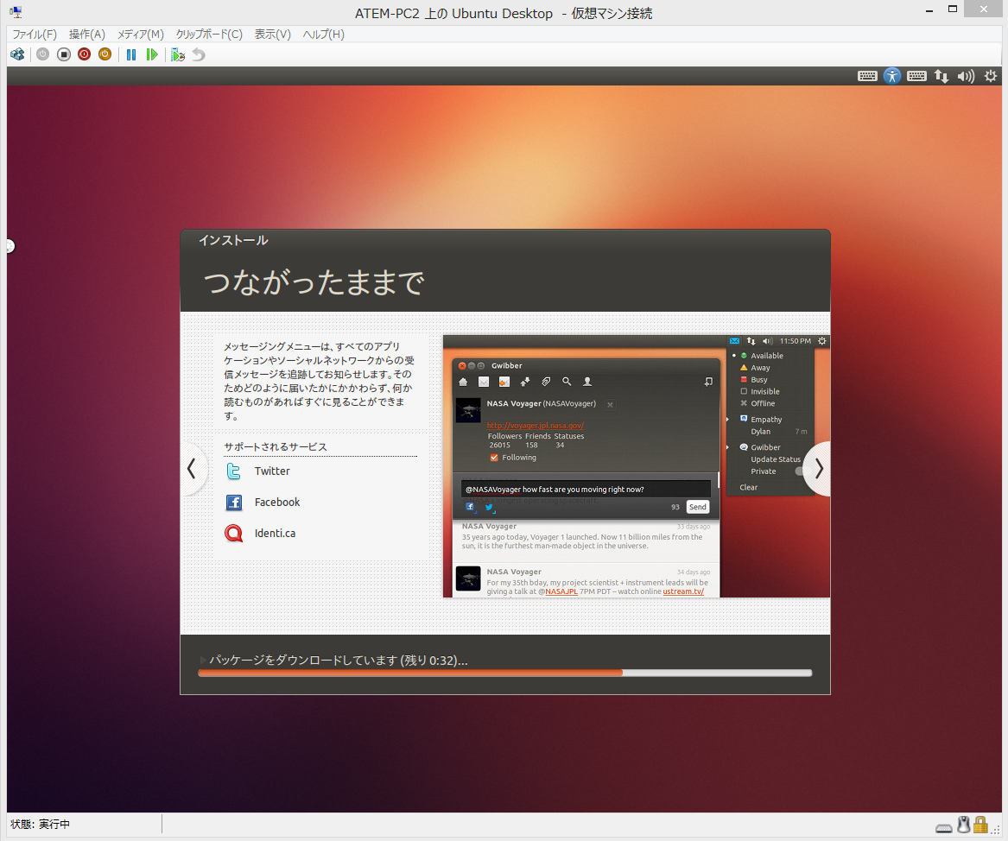This screenshot has height=841, width=1008.
Task: Click the Facebook logo icon
Action: click(x=234, y=502)
